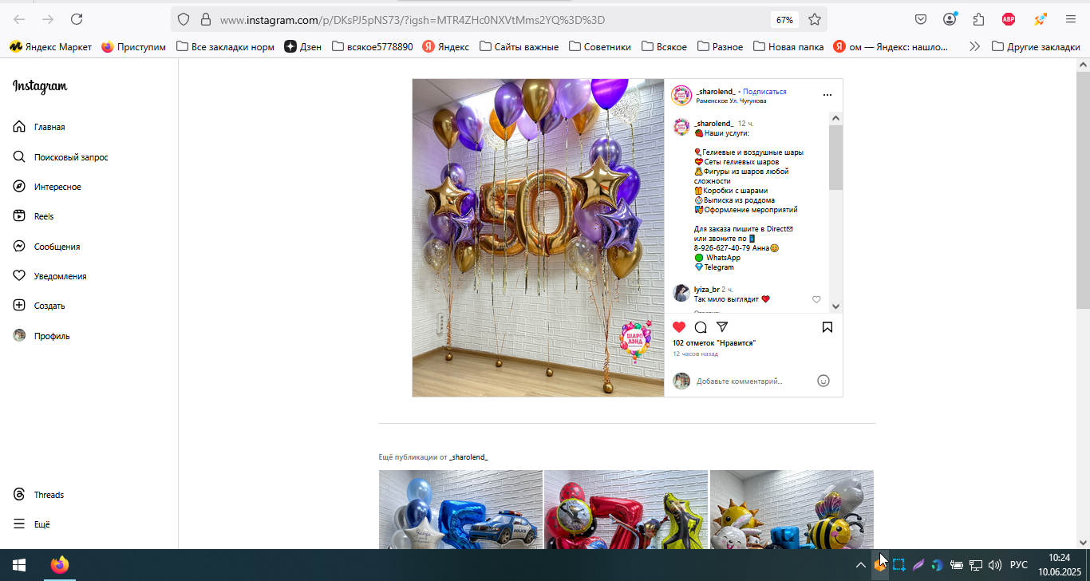Viewport: 1090px width, 581px height.
Task: Open Дзен bookmark
Action: point(303,47)
